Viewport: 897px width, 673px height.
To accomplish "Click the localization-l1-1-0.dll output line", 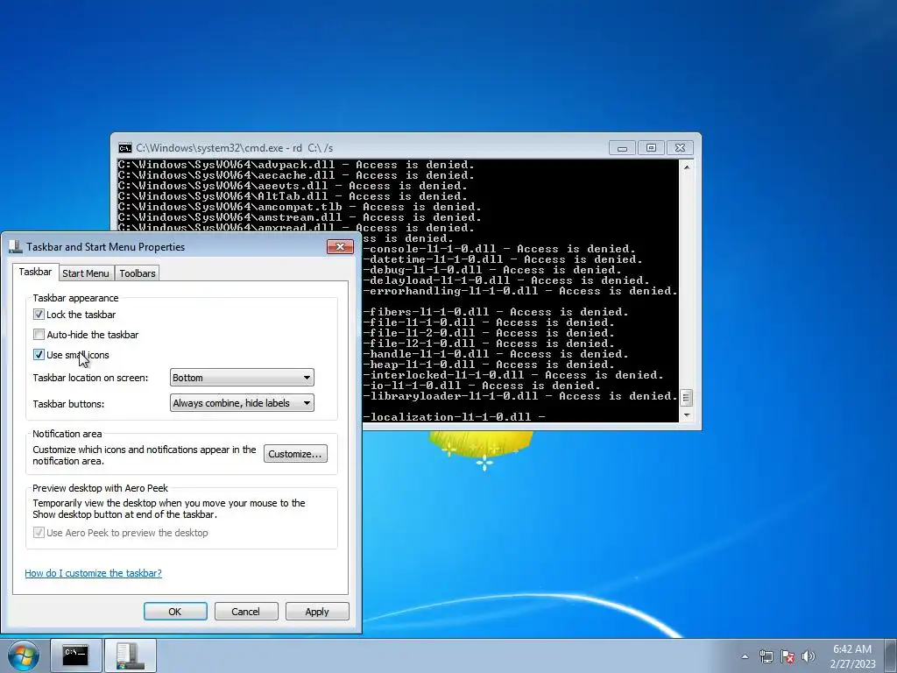I will click(x=455, y=416).
